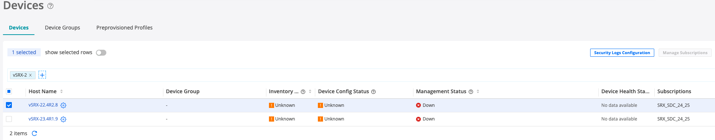The height and width of the screenshot is (140, 715).
Task: Click the Device Health Status column header
Action: point(625,91)
